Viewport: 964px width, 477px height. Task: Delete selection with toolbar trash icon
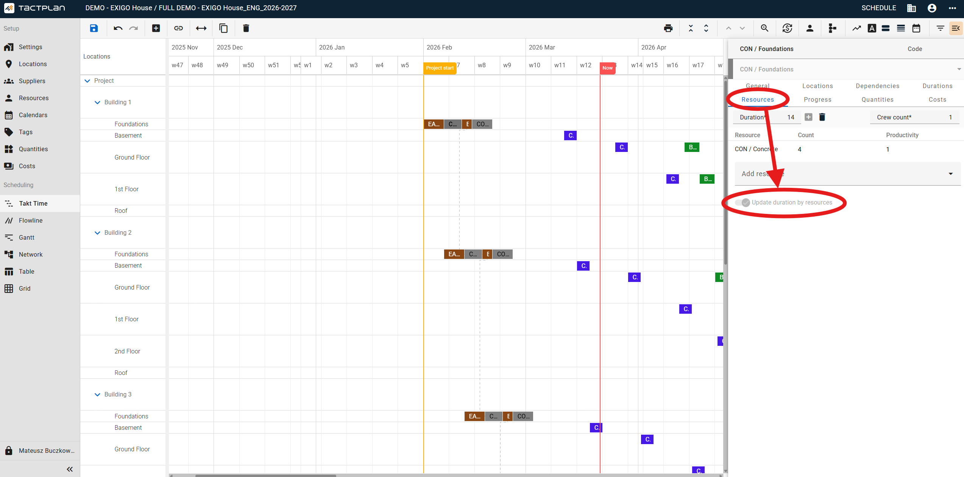click(246, 28)
